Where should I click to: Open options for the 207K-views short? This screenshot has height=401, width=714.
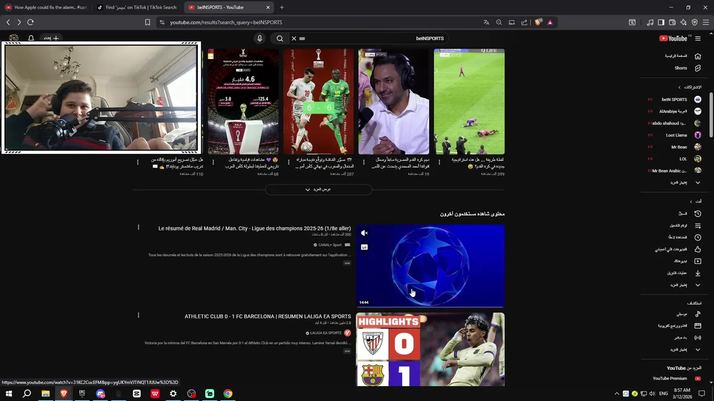[288, 162]
